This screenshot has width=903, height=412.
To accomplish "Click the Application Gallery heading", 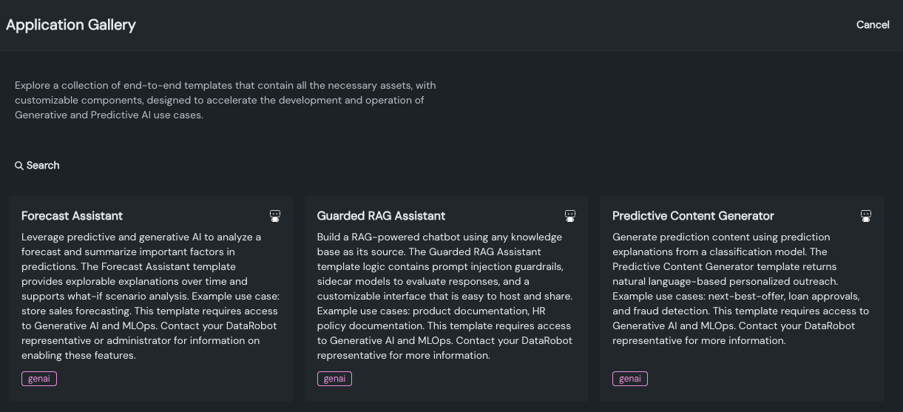I will point(71,24).
